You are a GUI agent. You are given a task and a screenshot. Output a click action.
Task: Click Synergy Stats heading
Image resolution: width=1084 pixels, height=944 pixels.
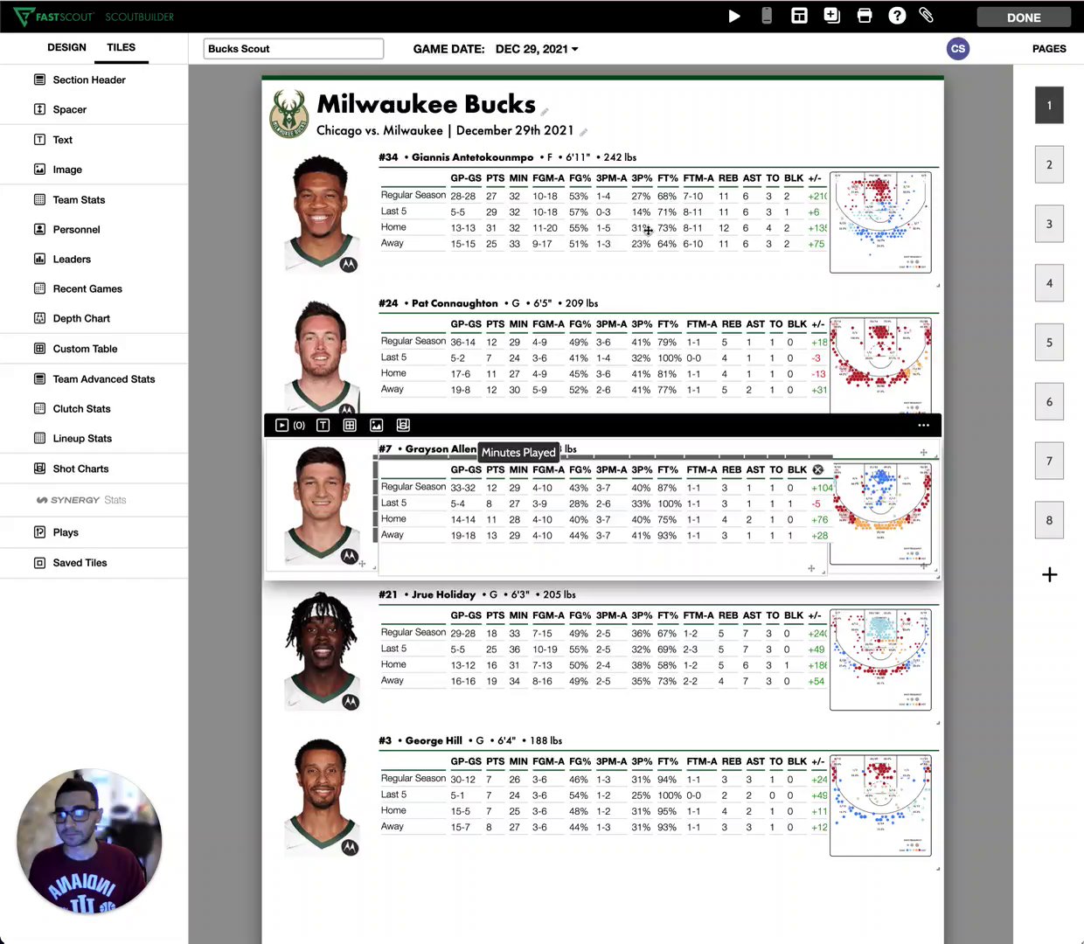(x=81, y=500)
